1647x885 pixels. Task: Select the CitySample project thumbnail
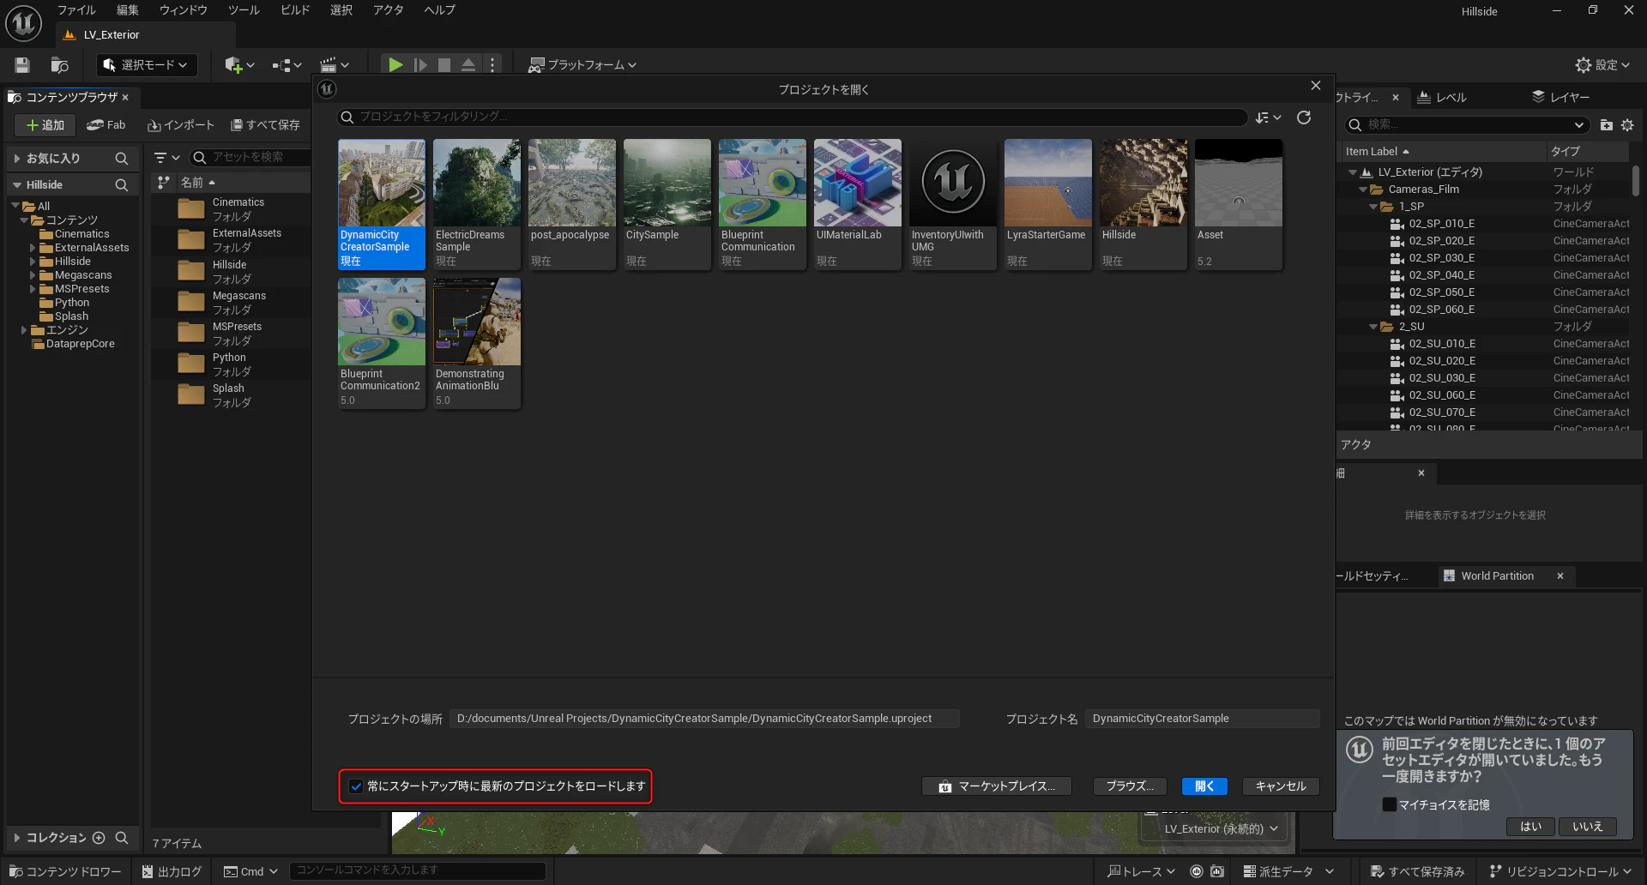667,205
